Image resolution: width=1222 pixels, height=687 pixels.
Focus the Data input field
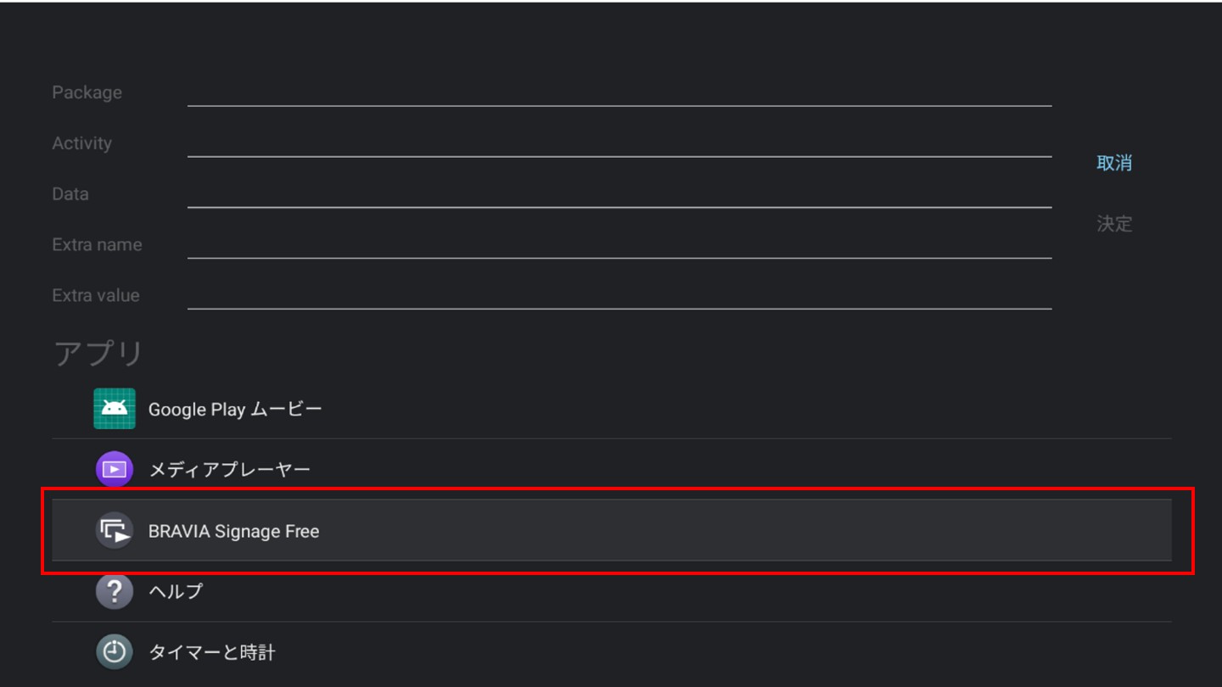pos(619,195)
